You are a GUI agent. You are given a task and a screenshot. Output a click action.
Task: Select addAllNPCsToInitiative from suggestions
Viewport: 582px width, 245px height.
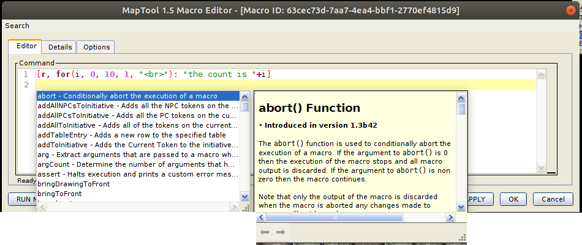click(x=138, y=106)
